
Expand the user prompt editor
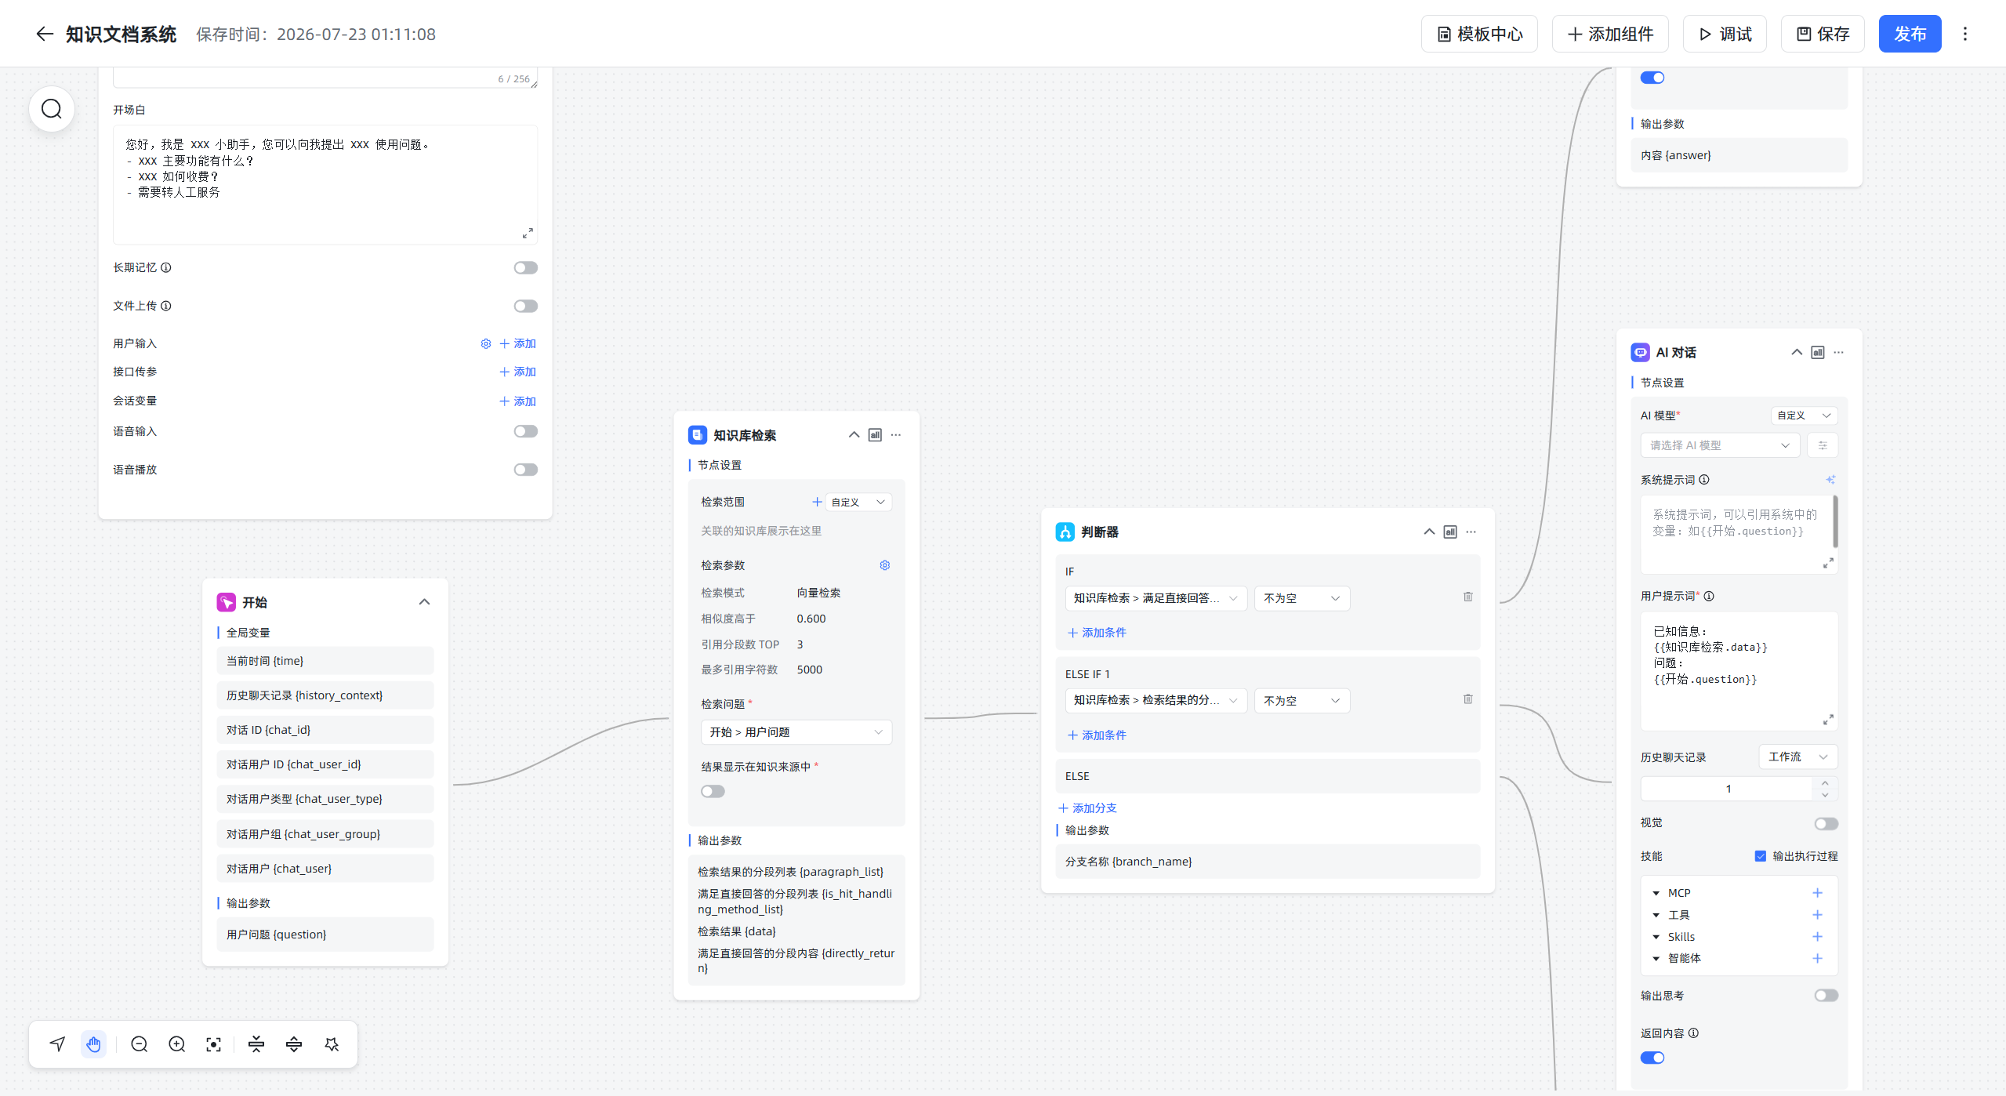click(x=1828, y=720)
